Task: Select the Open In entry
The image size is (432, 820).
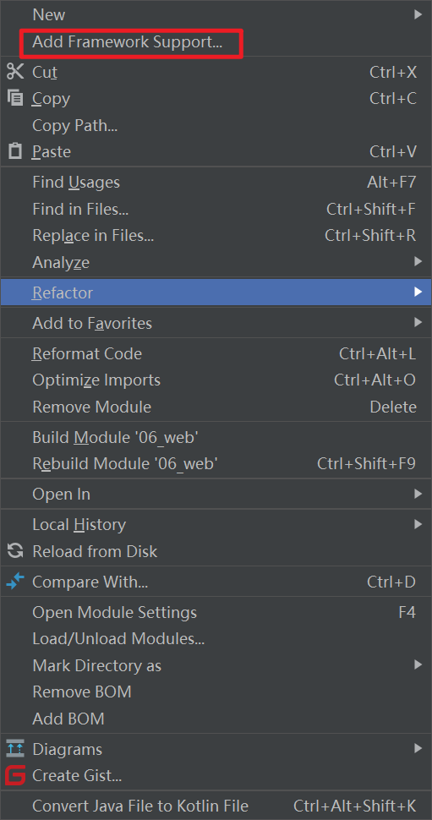Action: tap(216, 495)
